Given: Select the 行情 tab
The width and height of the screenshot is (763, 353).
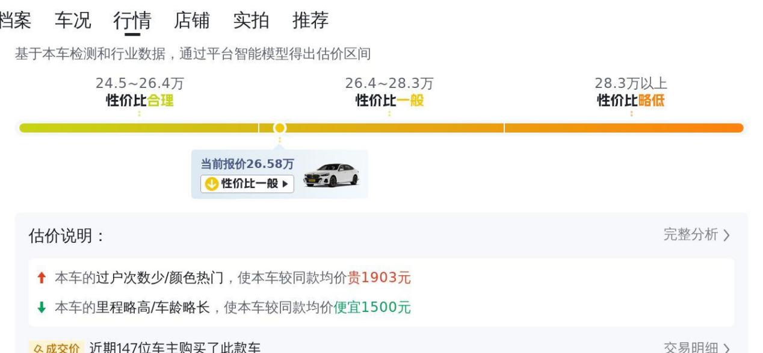Looking at the screenshot, I should [132, 20].
